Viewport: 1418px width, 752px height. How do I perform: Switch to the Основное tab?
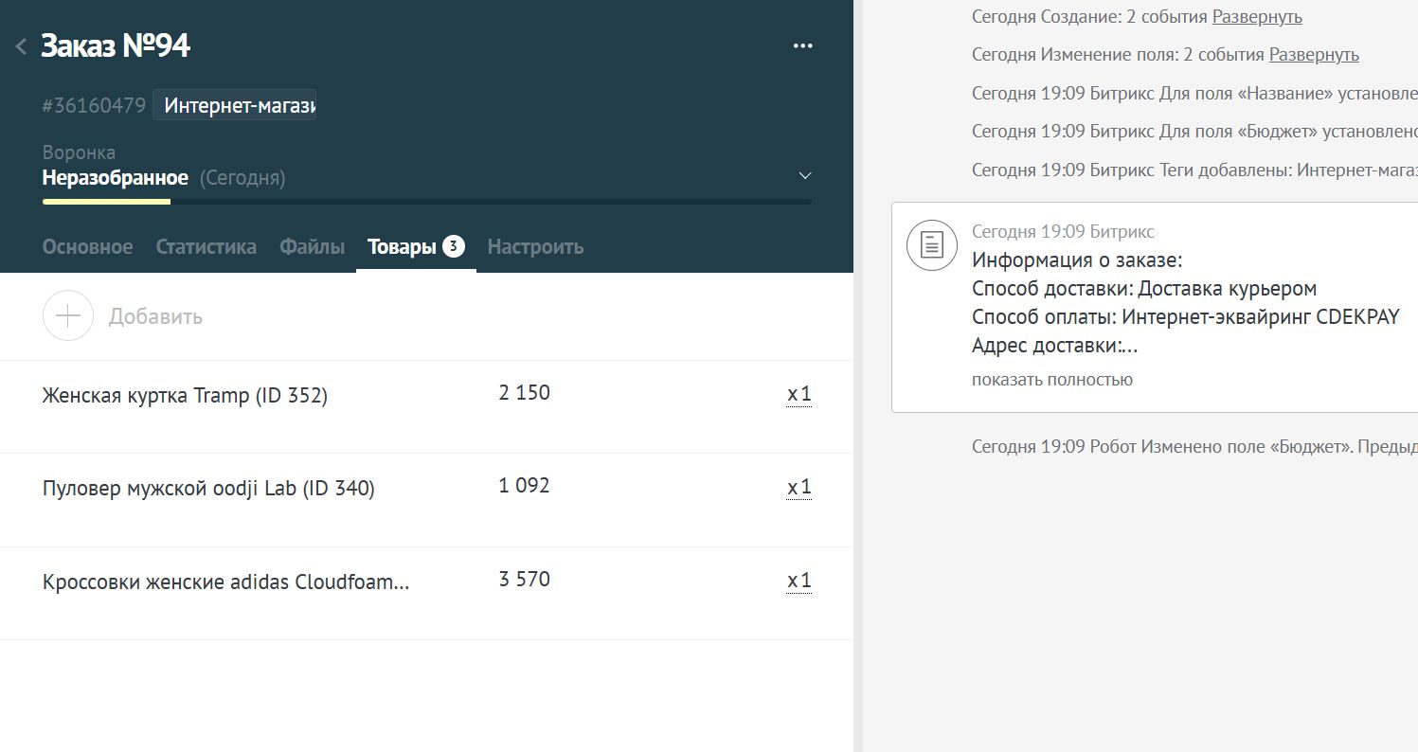(86, 246)
